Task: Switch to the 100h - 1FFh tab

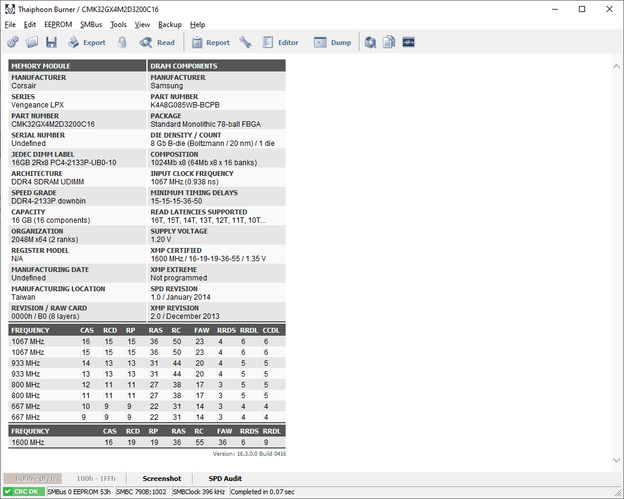Action: point(96,479)
